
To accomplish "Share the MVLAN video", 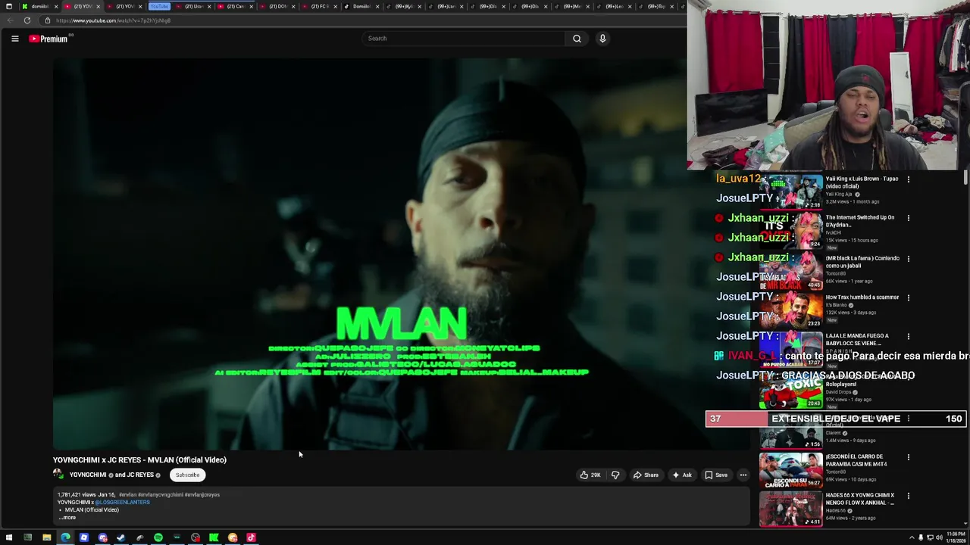I will tap(646, 475).
